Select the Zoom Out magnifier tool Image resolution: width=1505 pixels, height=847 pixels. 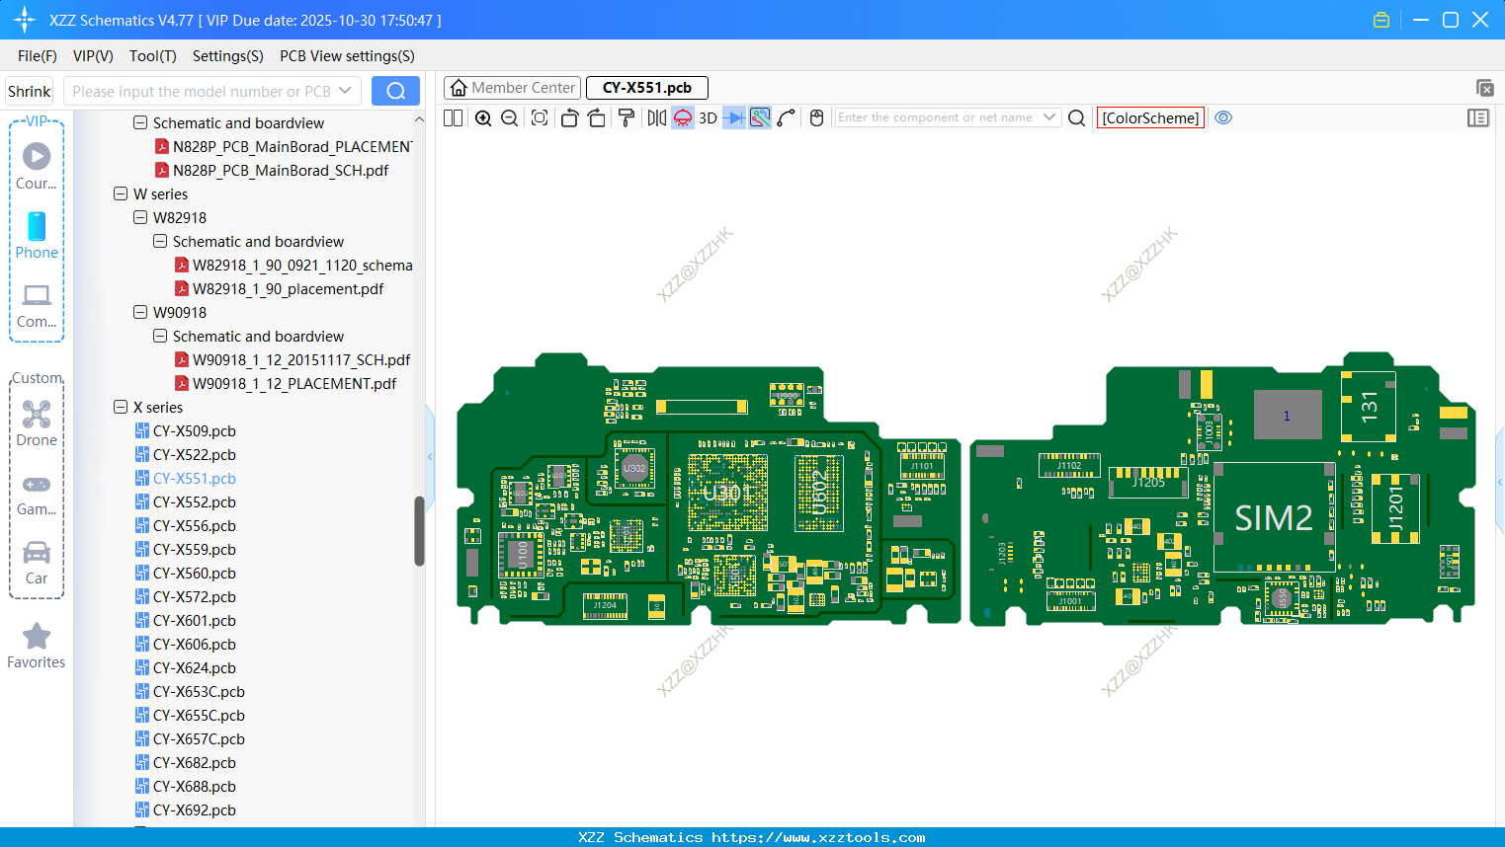[509, 117]
